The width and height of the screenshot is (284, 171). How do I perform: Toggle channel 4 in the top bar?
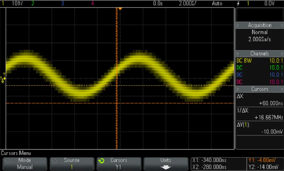pyautogui.click(x=93, y=3)
